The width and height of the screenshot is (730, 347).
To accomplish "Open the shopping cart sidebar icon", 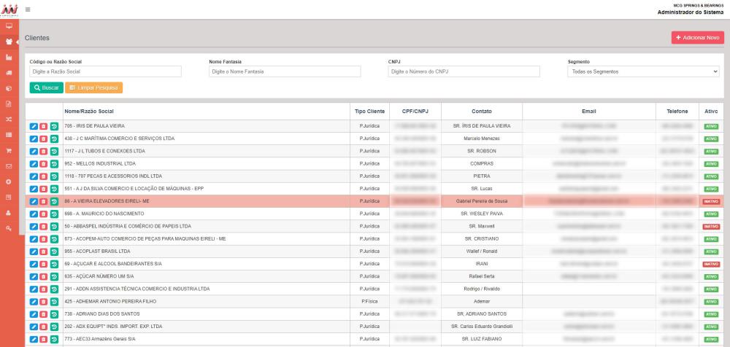I will point(9,151).
